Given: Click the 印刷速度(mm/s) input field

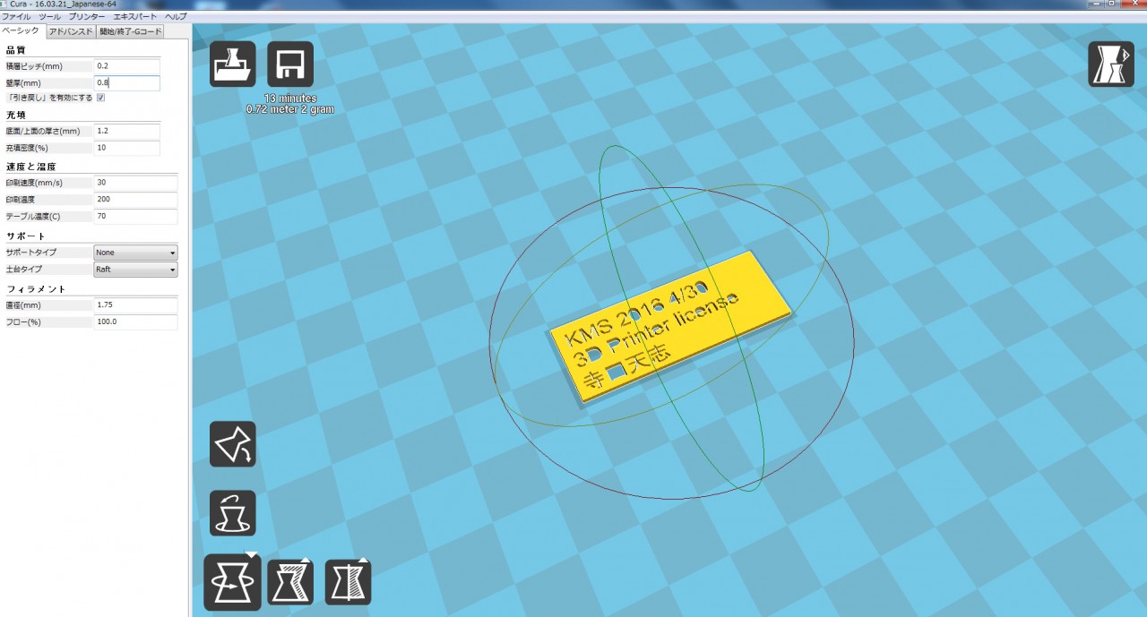Looking at the screenshot, I should pyautogui.click(x=134, y=183).
